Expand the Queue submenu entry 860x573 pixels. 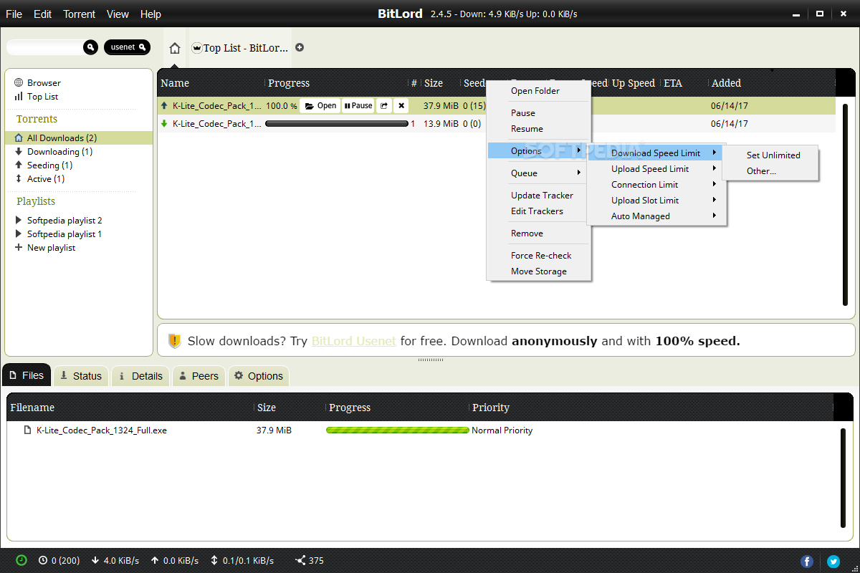[x=539, y=173]
